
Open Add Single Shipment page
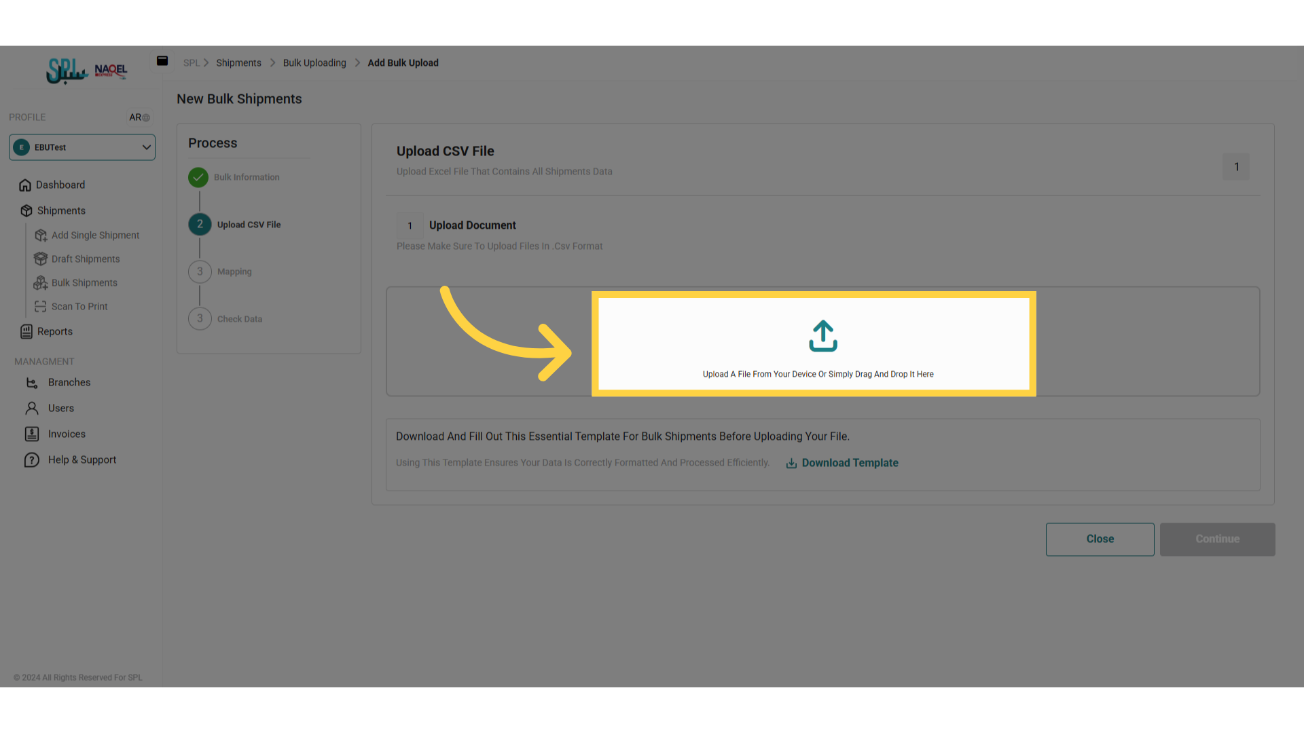[95, 236]
